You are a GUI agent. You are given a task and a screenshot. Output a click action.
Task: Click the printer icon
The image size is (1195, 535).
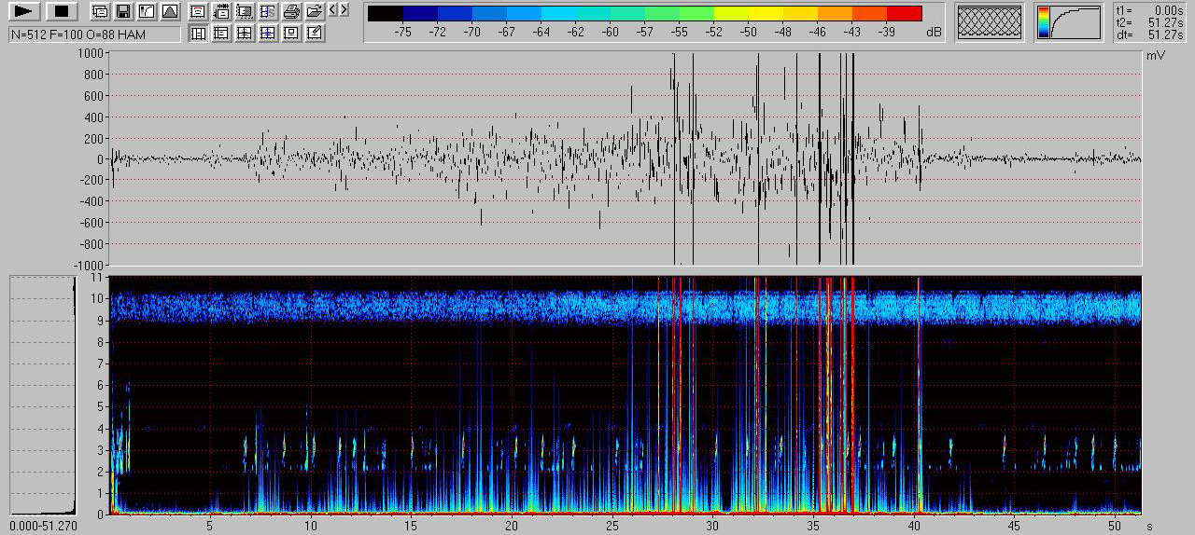291,12
